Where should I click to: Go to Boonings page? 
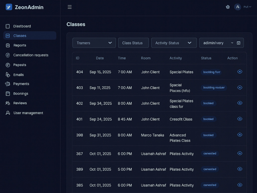[x=21, y=94]
